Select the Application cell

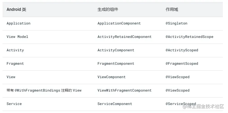(x=19, y=23)
